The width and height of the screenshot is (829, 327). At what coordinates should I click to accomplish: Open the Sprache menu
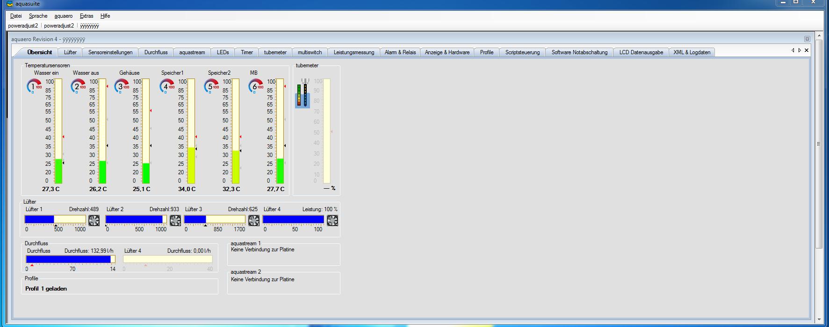coord(38,16)
